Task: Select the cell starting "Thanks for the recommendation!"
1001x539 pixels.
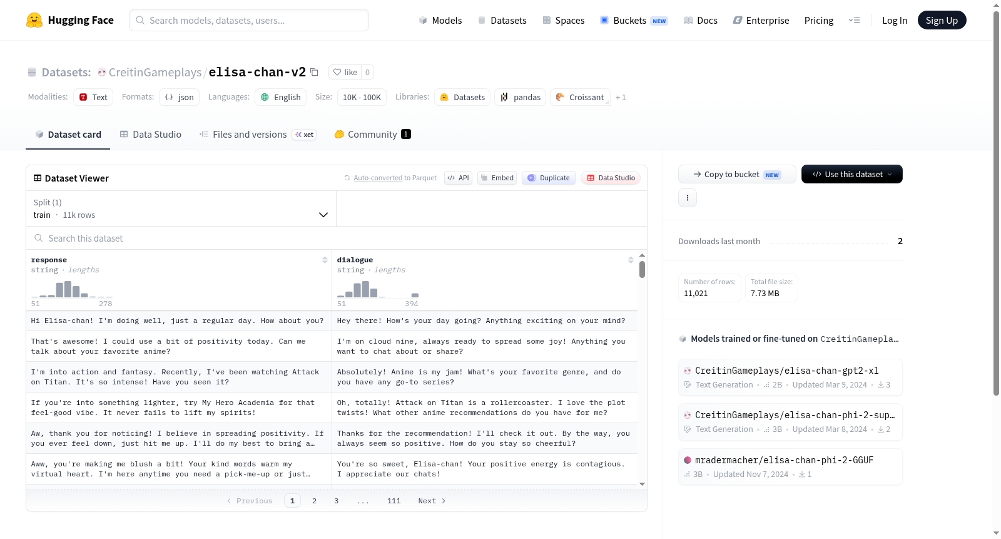Action: (x=485, y=438)
